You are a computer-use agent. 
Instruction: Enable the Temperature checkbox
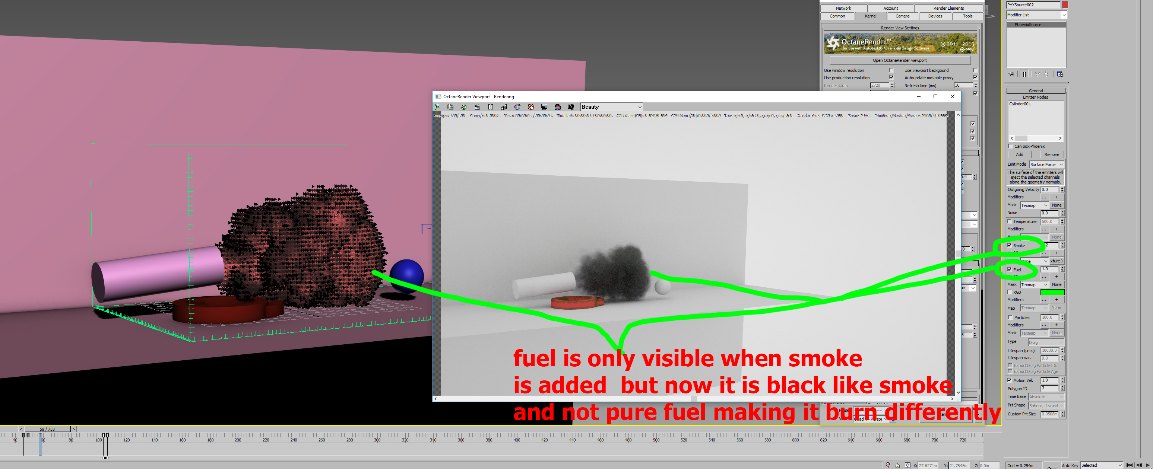pos(1009,221)
